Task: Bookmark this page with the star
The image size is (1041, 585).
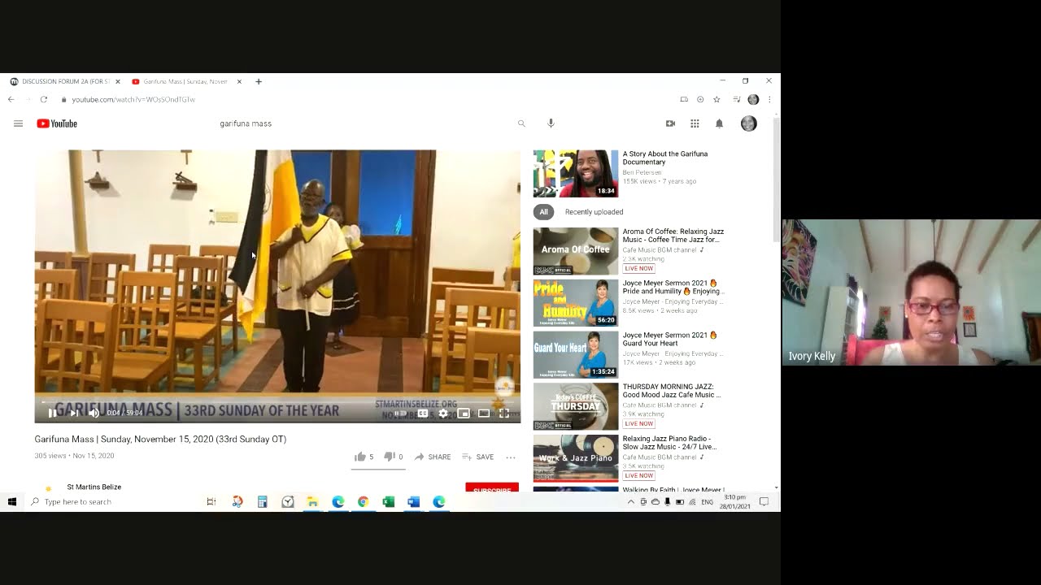Action: click(x=717, y=99)
